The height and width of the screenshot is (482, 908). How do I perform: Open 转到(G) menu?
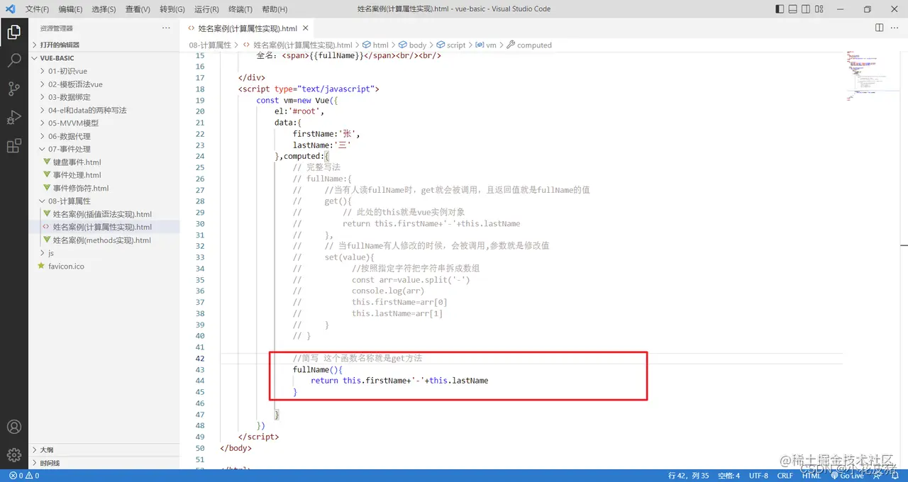[172, 9]
